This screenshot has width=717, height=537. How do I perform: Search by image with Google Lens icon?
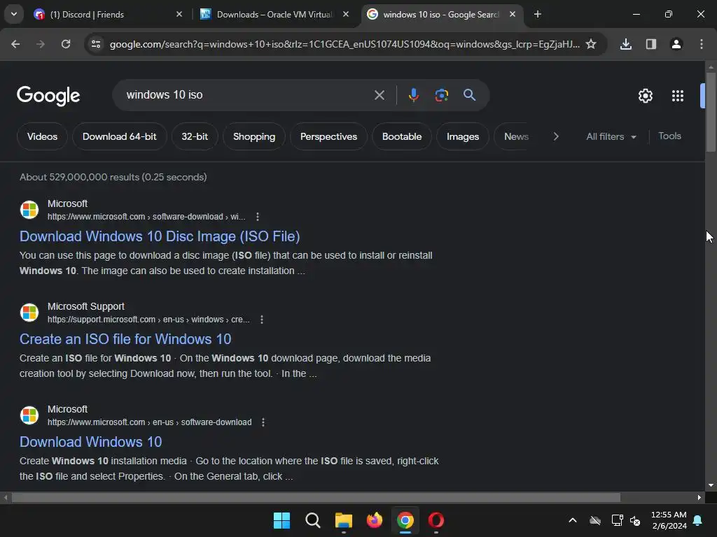point(441,95)
